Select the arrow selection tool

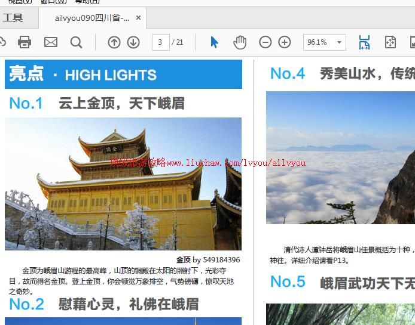[215, 42]
